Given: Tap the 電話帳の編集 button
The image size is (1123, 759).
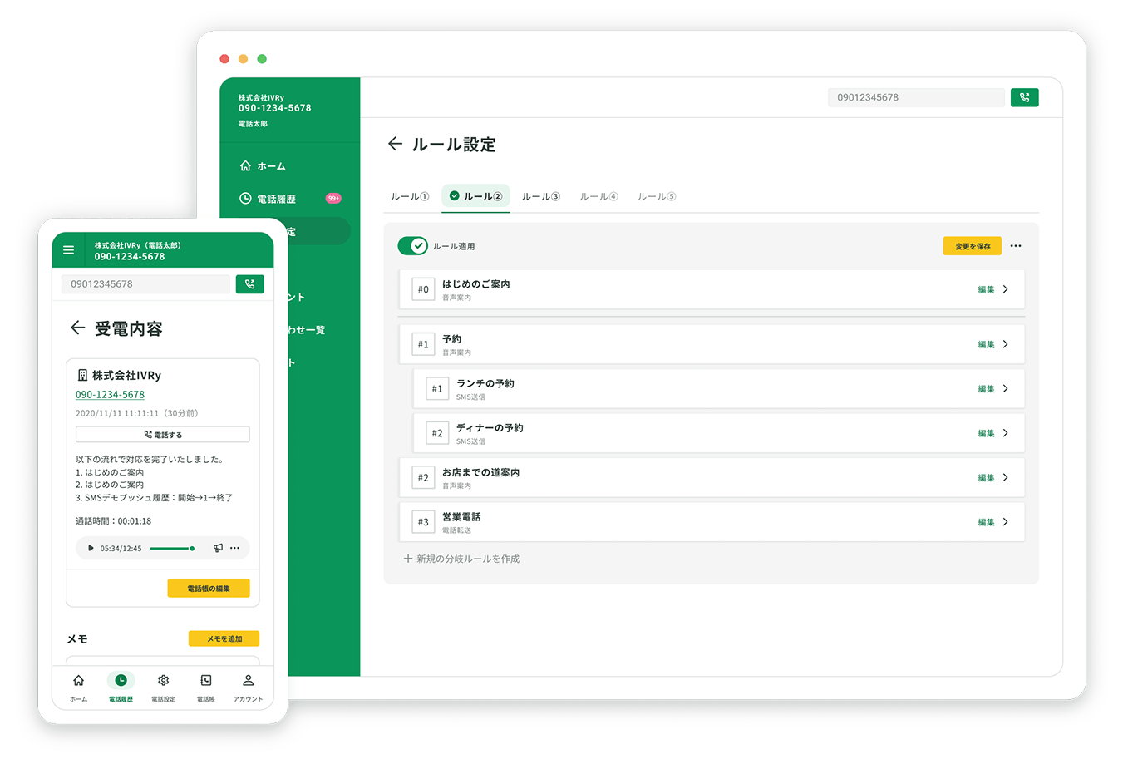Looking at the screenshot, I should pyautogui.click(x=209, y=589).
